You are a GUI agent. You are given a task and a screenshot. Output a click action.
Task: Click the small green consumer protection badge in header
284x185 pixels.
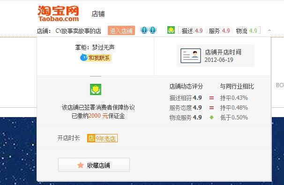[171, 30]
